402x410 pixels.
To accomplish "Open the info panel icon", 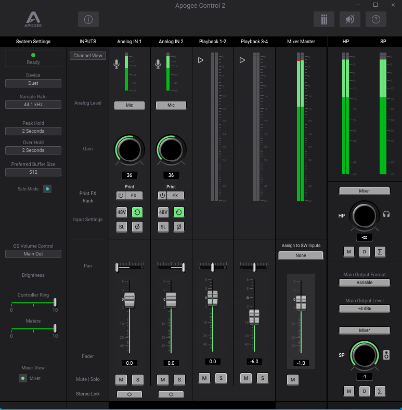I will 88,19.
